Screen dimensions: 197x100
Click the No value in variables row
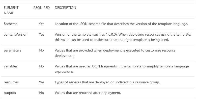click(x=41, y=66)
